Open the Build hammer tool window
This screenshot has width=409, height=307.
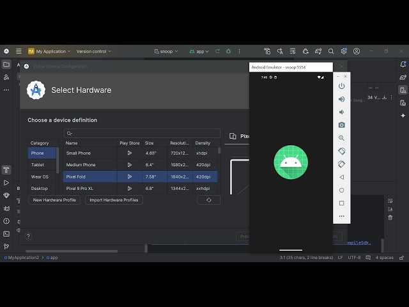[x=6, y=170]
